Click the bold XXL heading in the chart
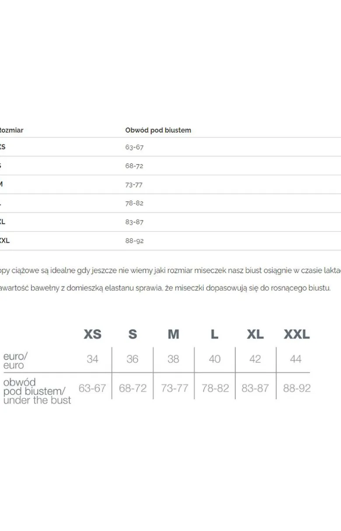This screenshot has height=531, width=341. coord(296,334)
